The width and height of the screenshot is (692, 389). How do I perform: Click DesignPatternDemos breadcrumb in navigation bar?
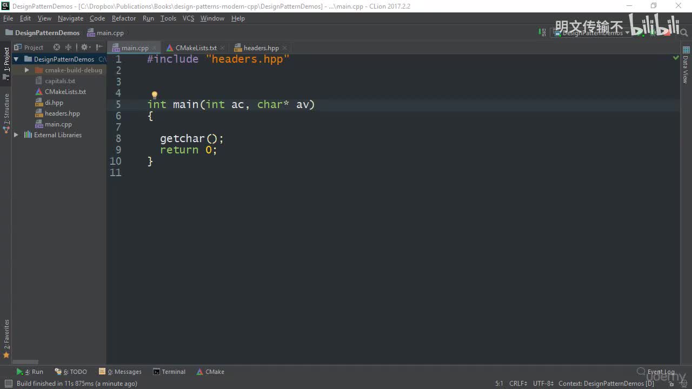tap(43, 33)
